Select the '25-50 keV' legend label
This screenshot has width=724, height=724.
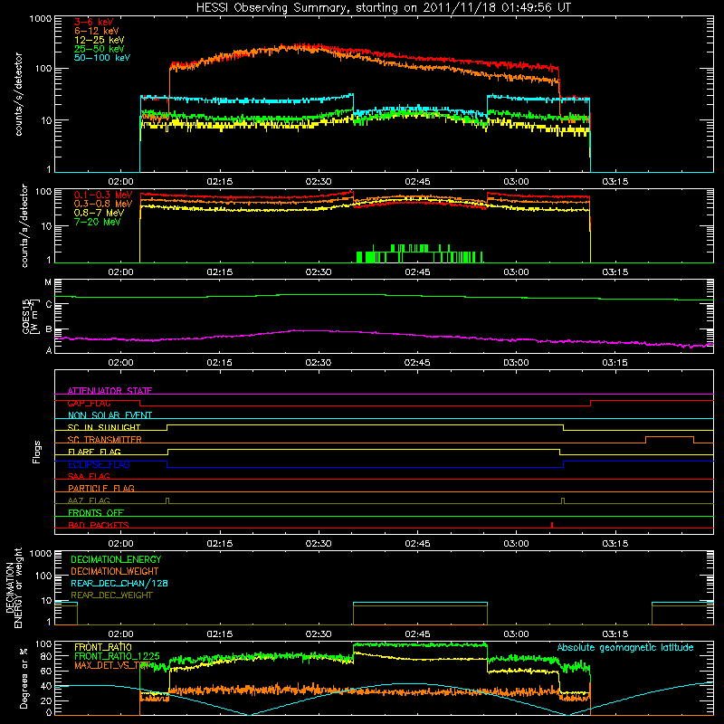100,49
